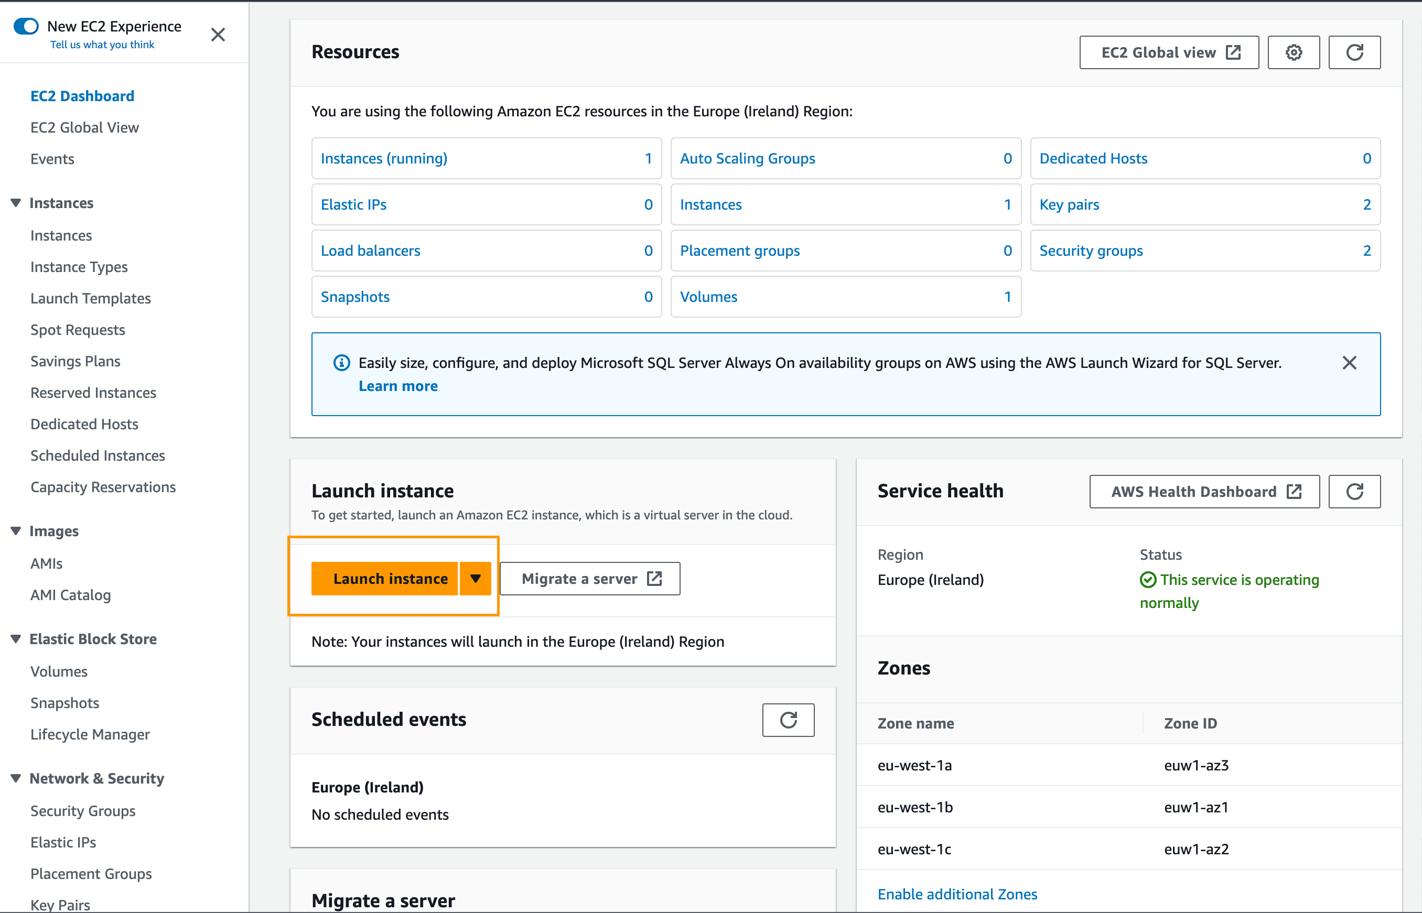Open Capacity Reservations sidebar item

click(x=103, y=487)
